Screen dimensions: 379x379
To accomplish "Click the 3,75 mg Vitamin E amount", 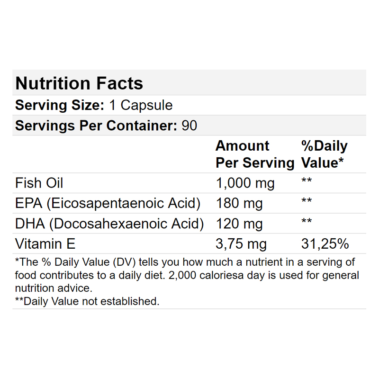I will click(x=241, y=244).
